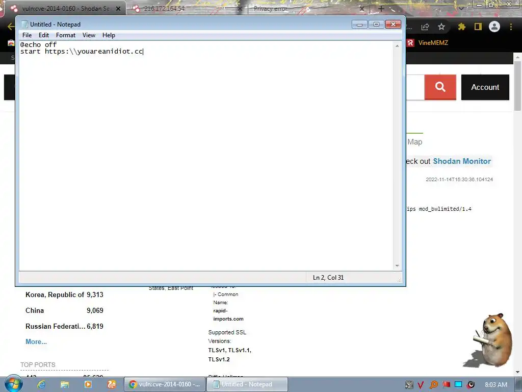Toggle Chrome's side panel icon
Screen dimensions: 522x392
coord(478,27)
